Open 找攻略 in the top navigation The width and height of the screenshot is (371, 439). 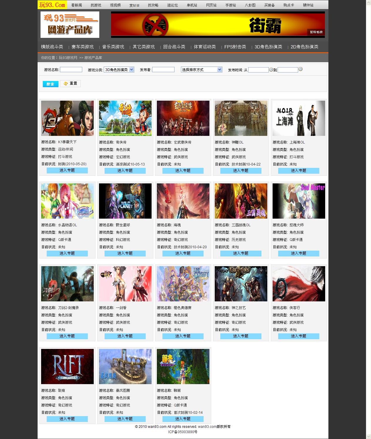153,5
